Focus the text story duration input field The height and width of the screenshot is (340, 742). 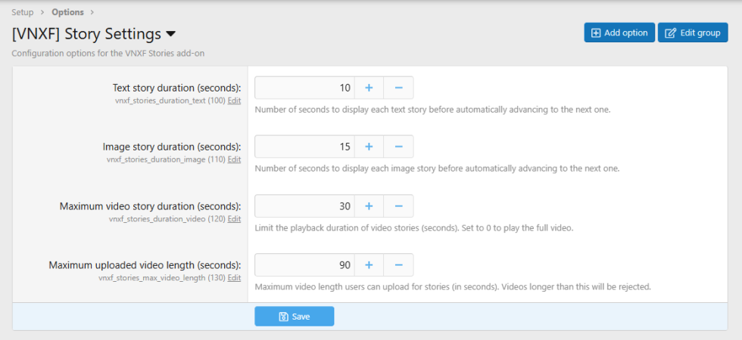304,88
